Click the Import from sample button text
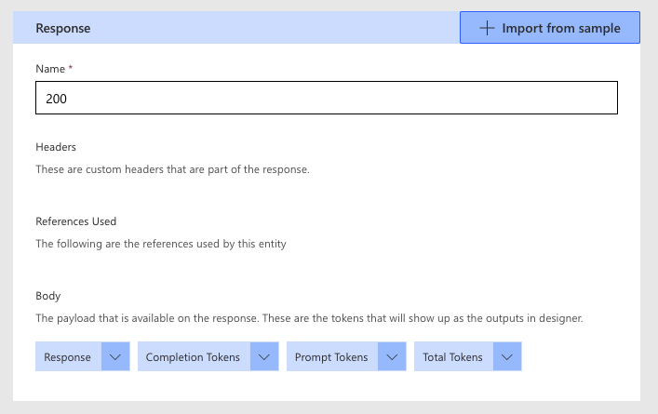 pos(561,28)
